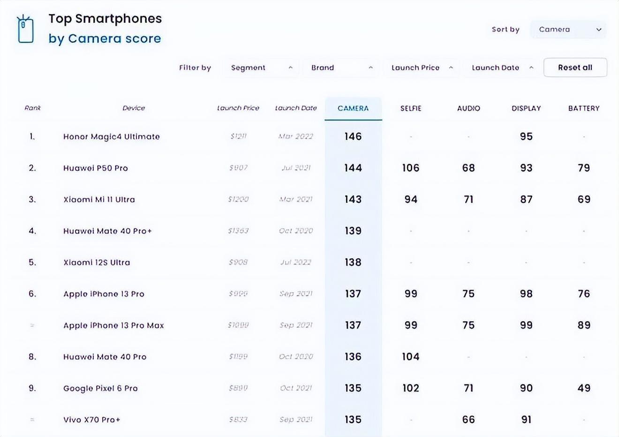Open the Launch Price filter
Image resolution: width=619 pixels, height=437 pixels.
tap(422, 68)
